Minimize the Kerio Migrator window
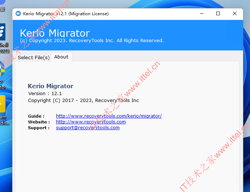 click(x=202, y=13)
